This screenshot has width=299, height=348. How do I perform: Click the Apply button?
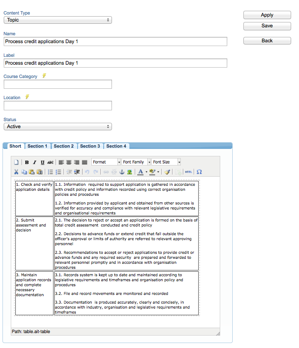tap(267, 15)
